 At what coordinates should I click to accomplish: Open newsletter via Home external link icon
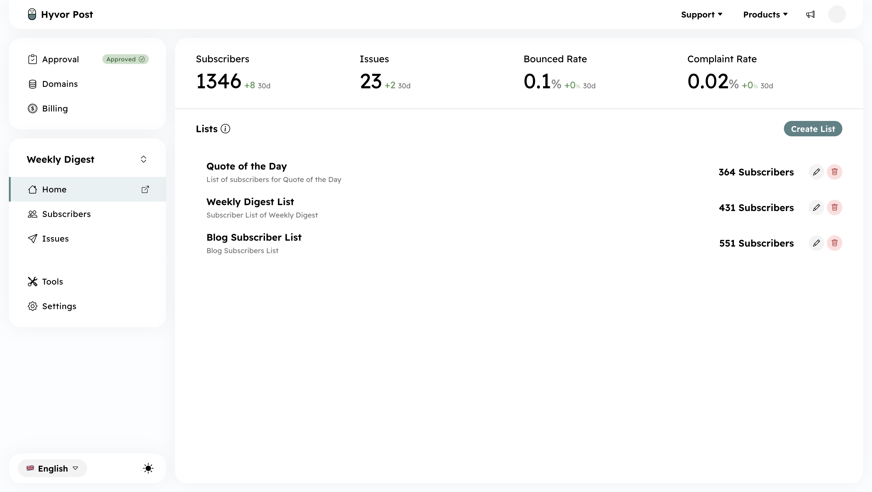(x=145, y=189)
